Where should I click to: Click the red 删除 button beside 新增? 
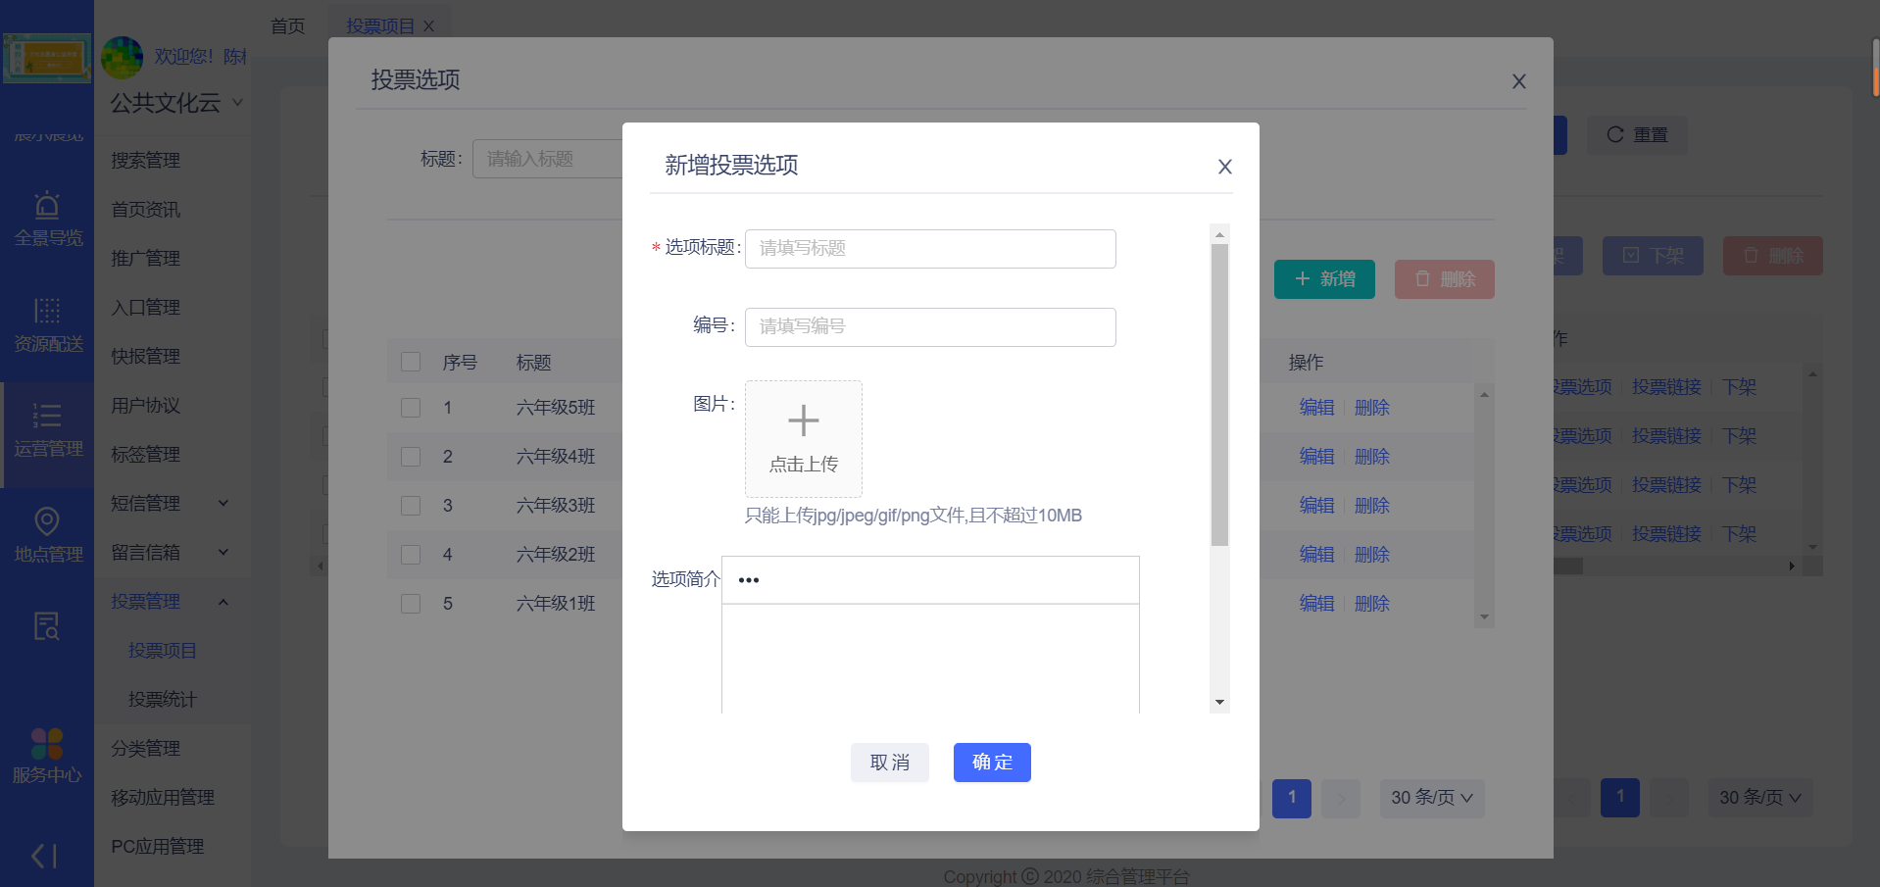tap(1445, 279)
